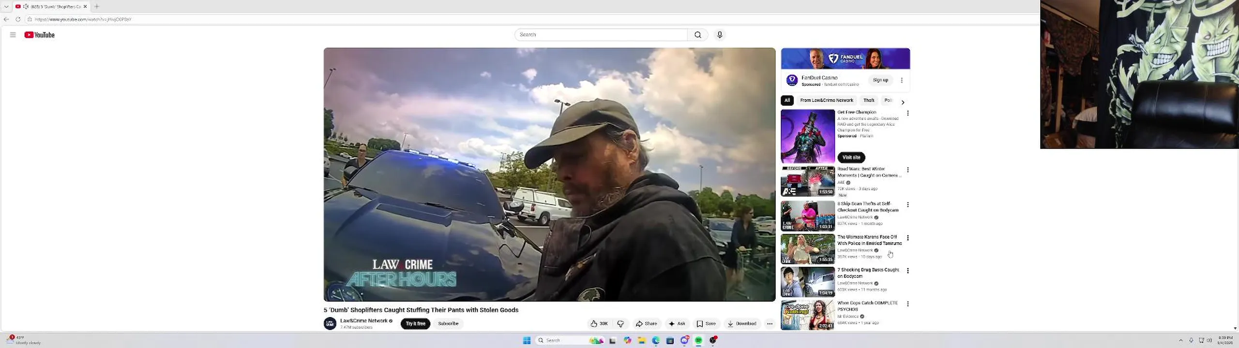Select the Theft filter chip

(x=869, y=101)
